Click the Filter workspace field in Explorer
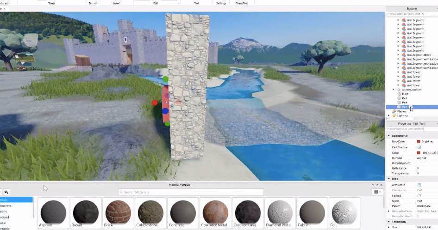 [412, 14]
